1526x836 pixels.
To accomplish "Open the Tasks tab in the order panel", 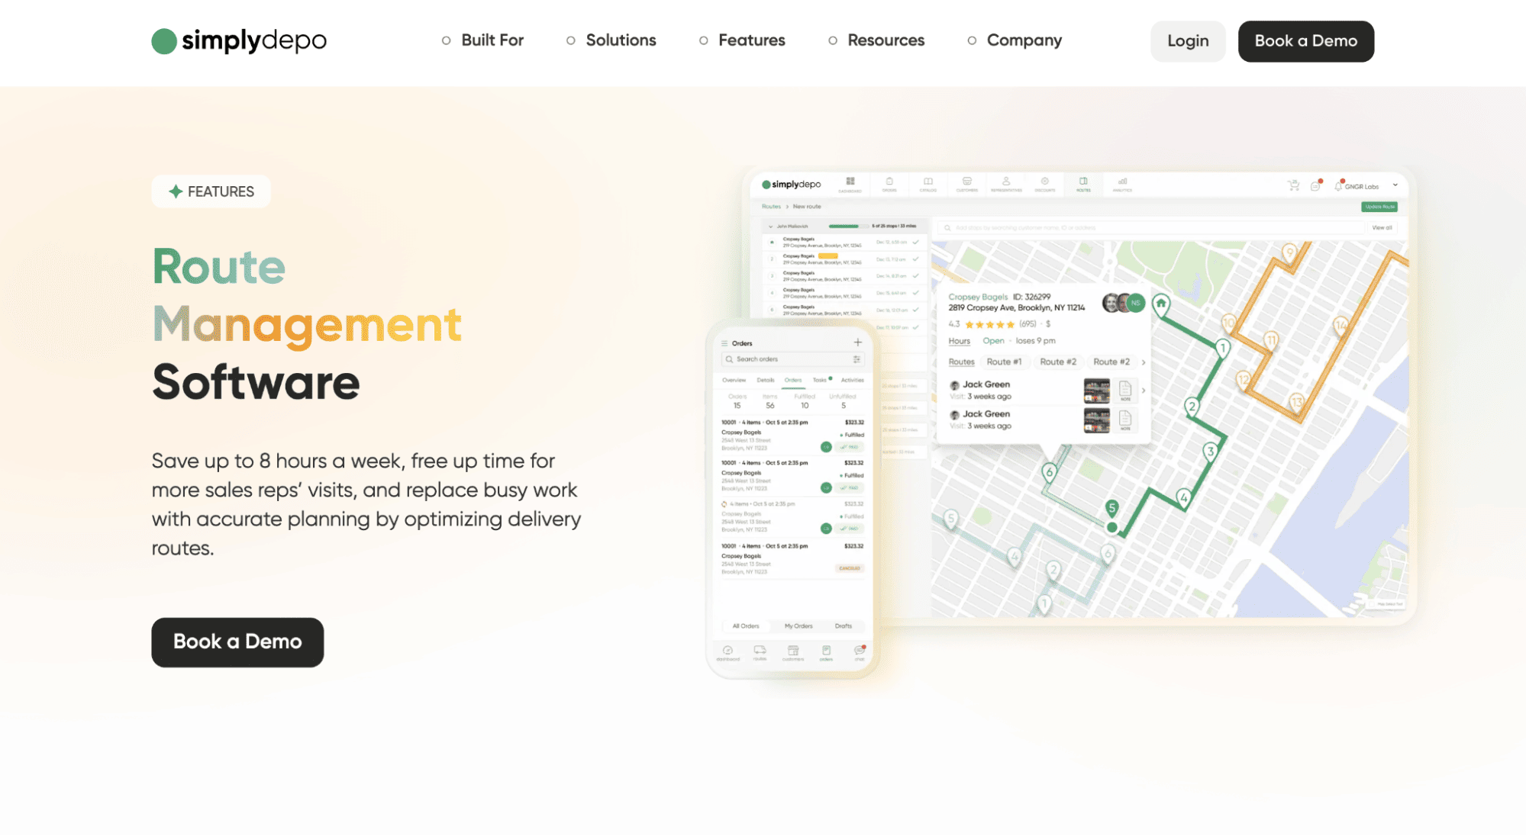I will (x=819, y=379).
